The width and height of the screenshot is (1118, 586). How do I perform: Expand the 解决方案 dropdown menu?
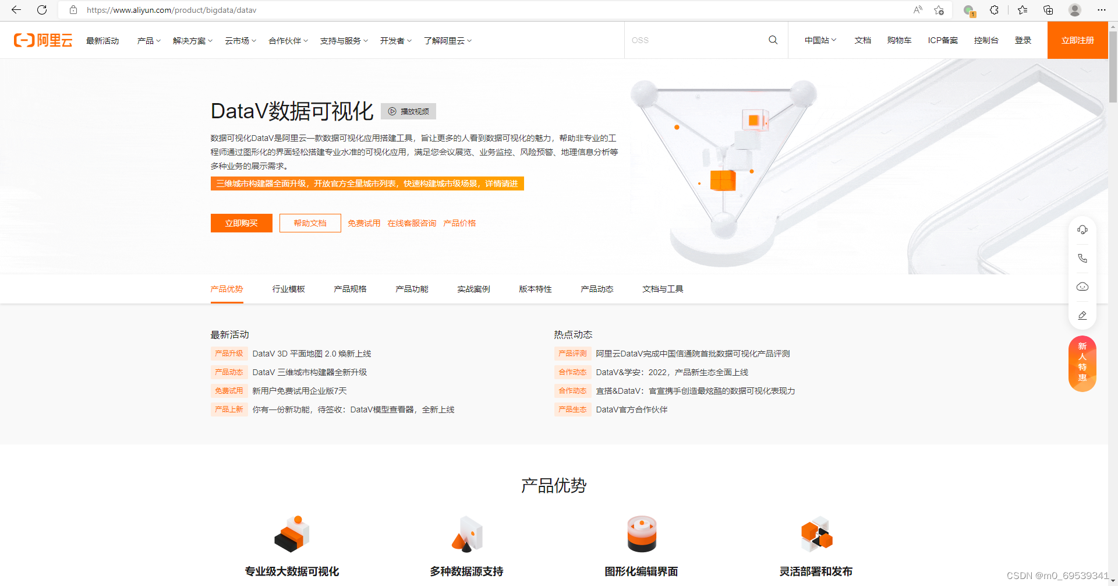point(193,40)
